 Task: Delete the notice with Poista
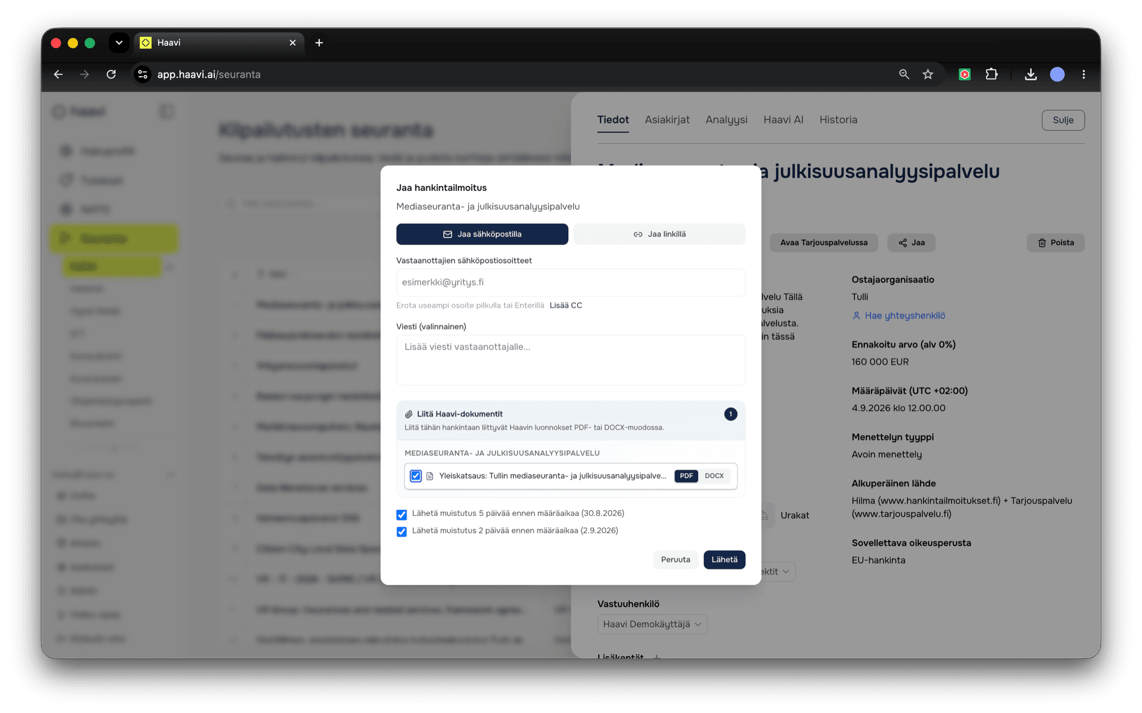[x=1056, y=243]
